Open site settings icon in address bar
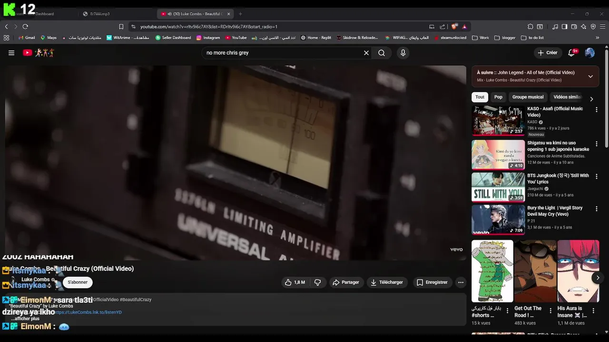The image size is (609, 342). (133, 27)
